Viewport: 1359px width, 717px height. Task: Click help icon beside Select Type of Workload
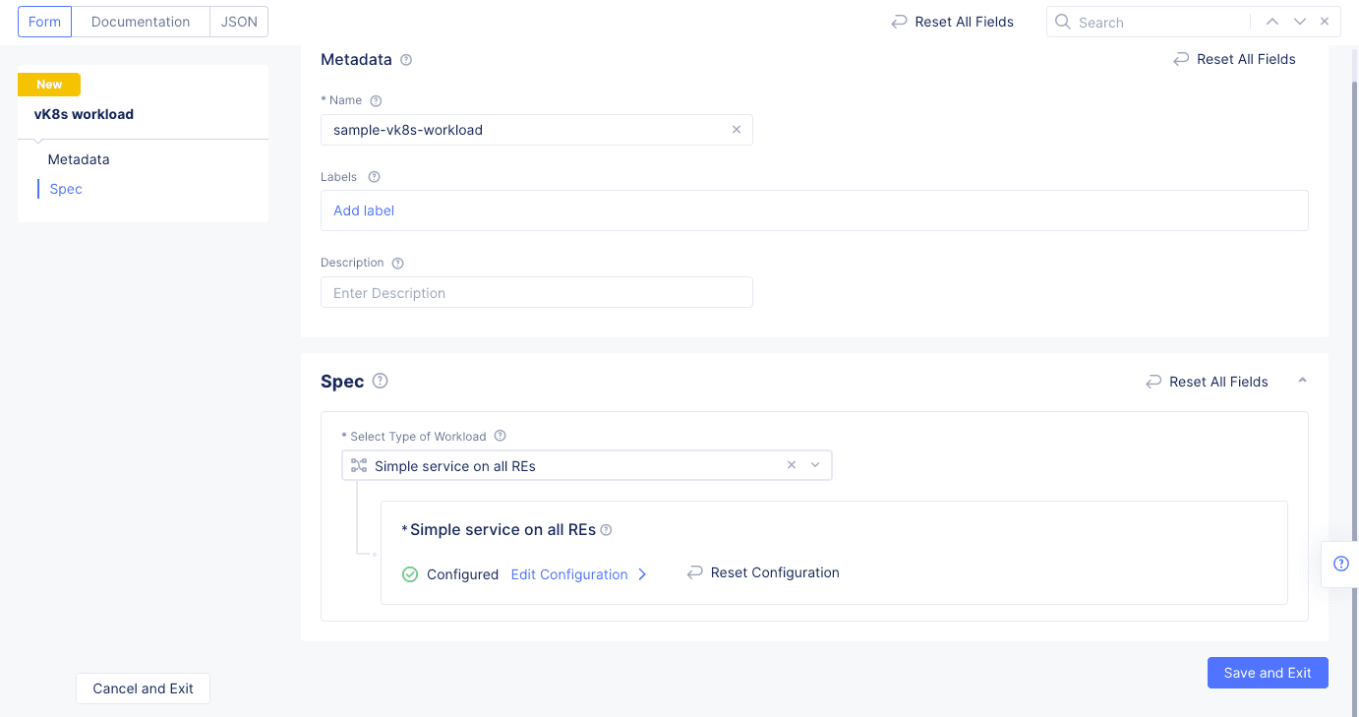500,437
